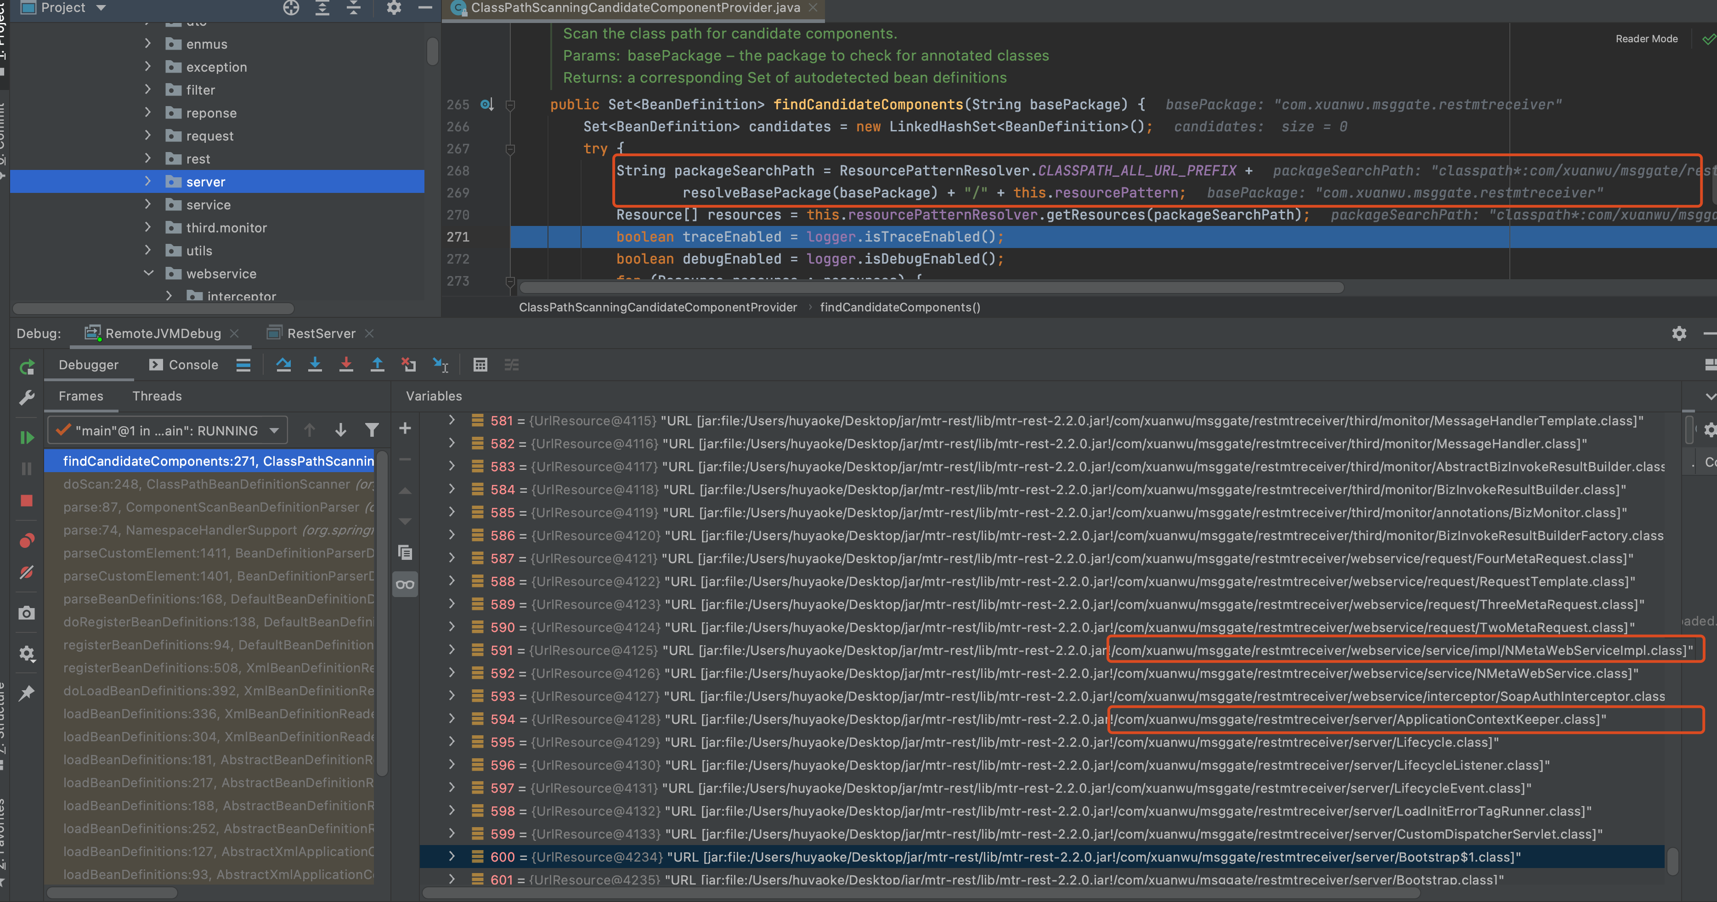Toggle Reader Mode in the editor

(x=1646, y=39)
